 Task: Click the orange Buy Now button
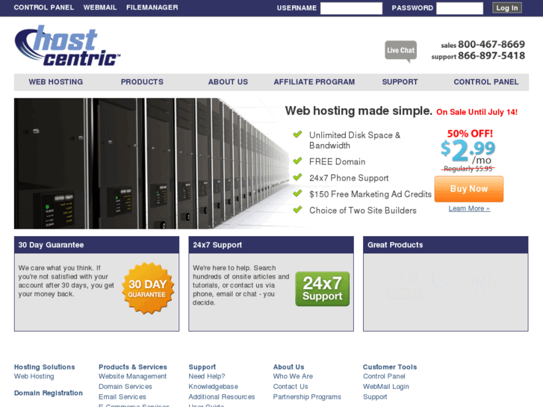[469, 189]
